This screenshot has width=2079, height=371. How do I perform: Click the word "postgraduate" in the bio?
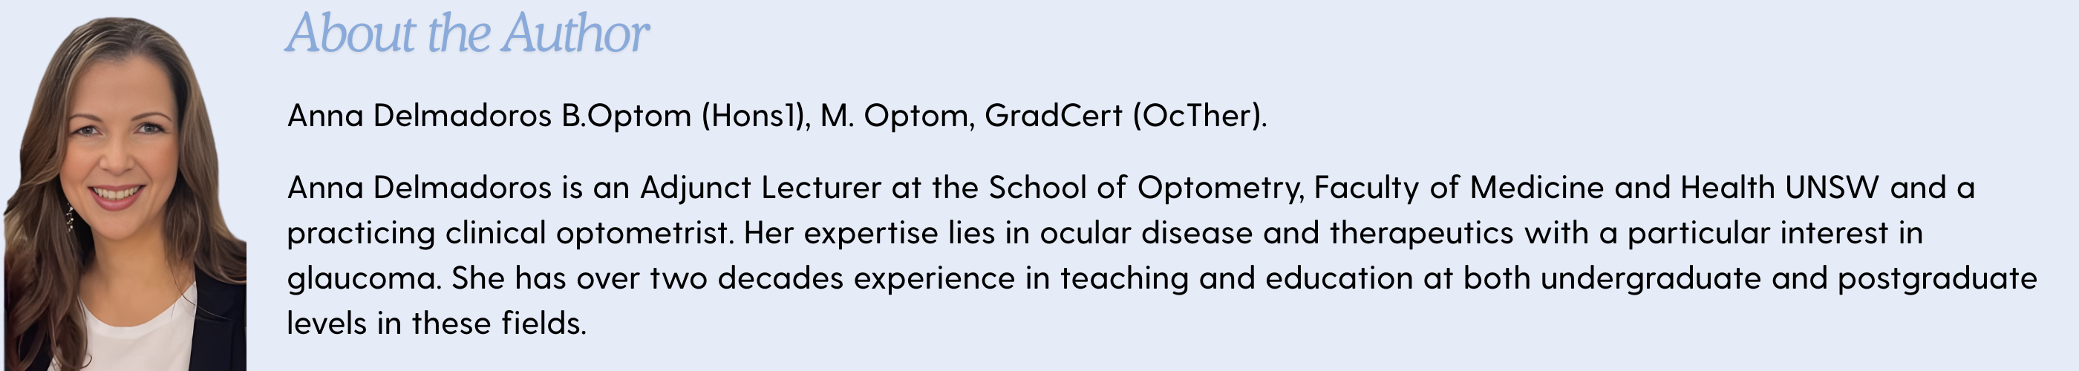click(1937, 279)
